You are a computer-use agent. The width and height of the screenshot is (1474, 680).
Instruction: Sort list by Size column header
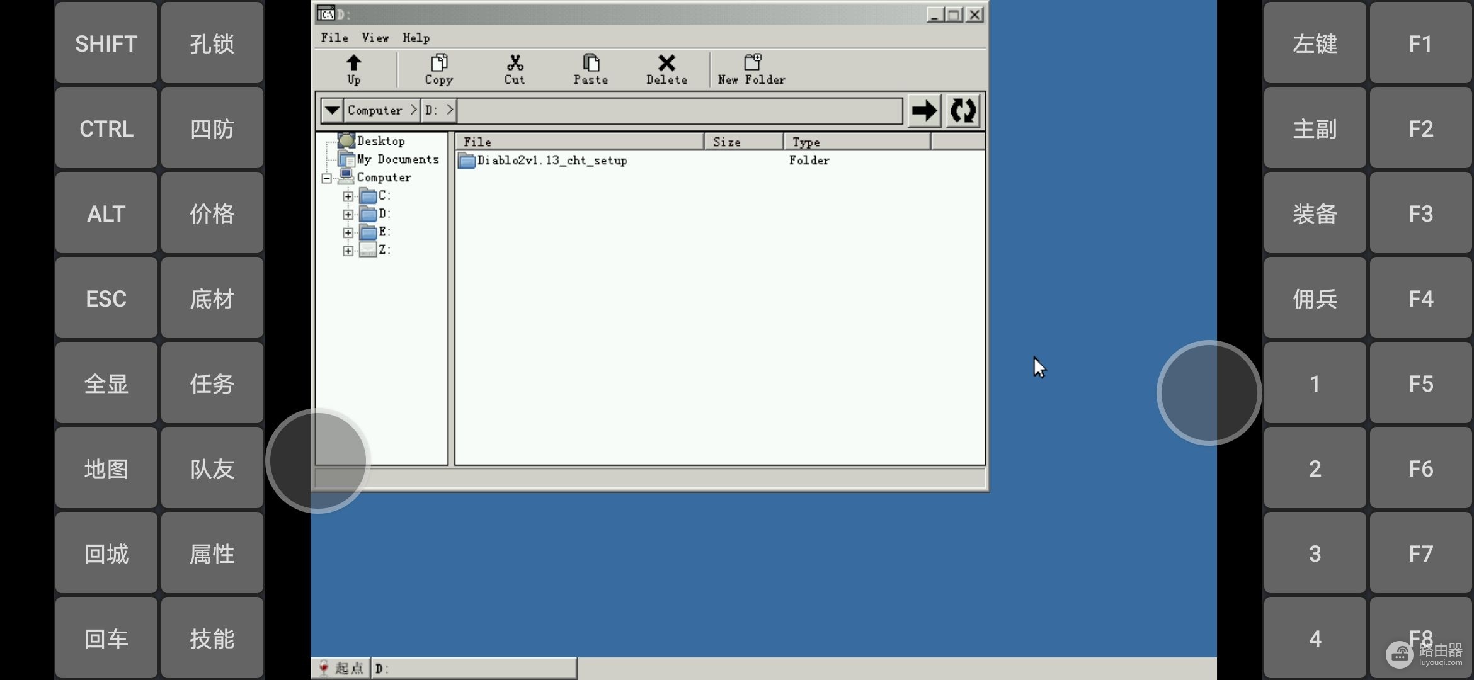pyautogui.click(x=744, y=142)
